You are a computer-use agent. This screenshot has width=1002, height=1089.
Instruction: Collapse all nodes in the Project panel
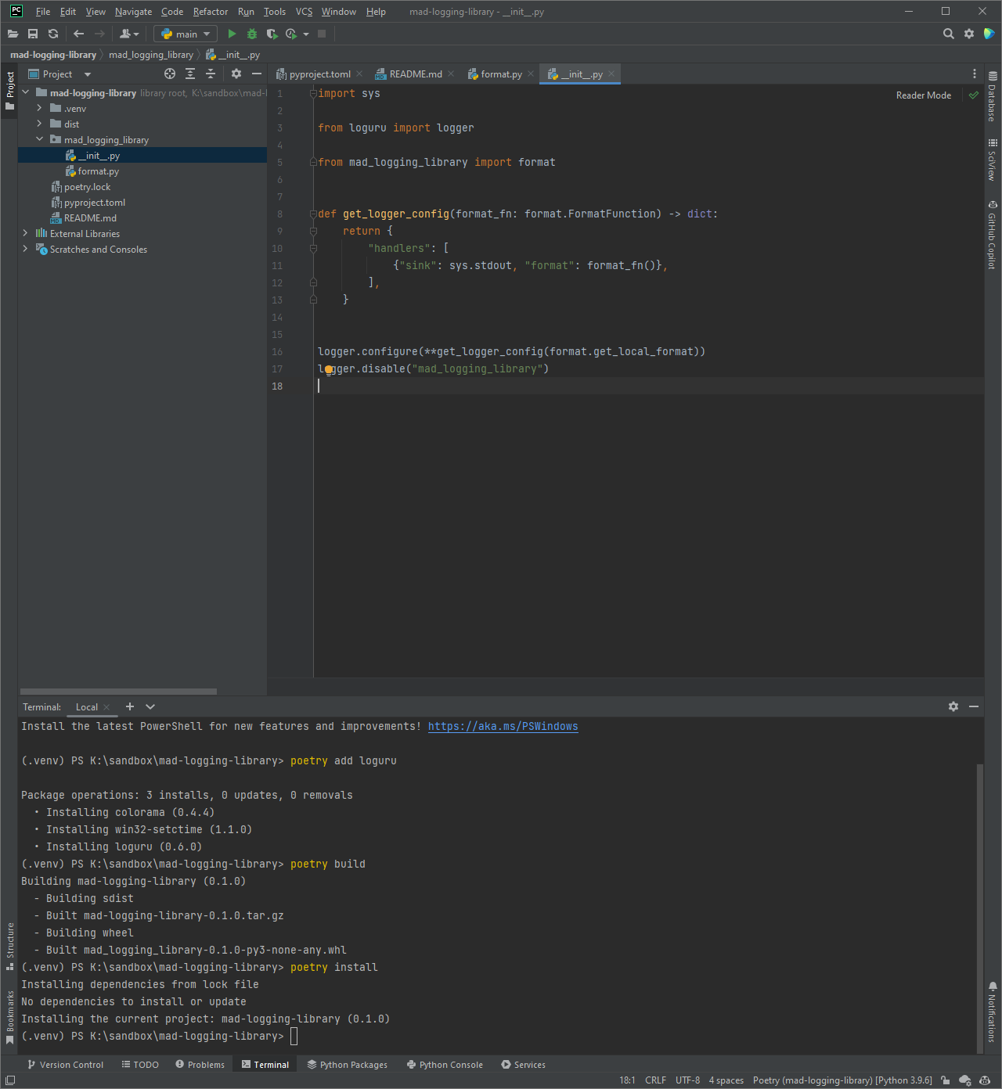(x=211, y=73)
